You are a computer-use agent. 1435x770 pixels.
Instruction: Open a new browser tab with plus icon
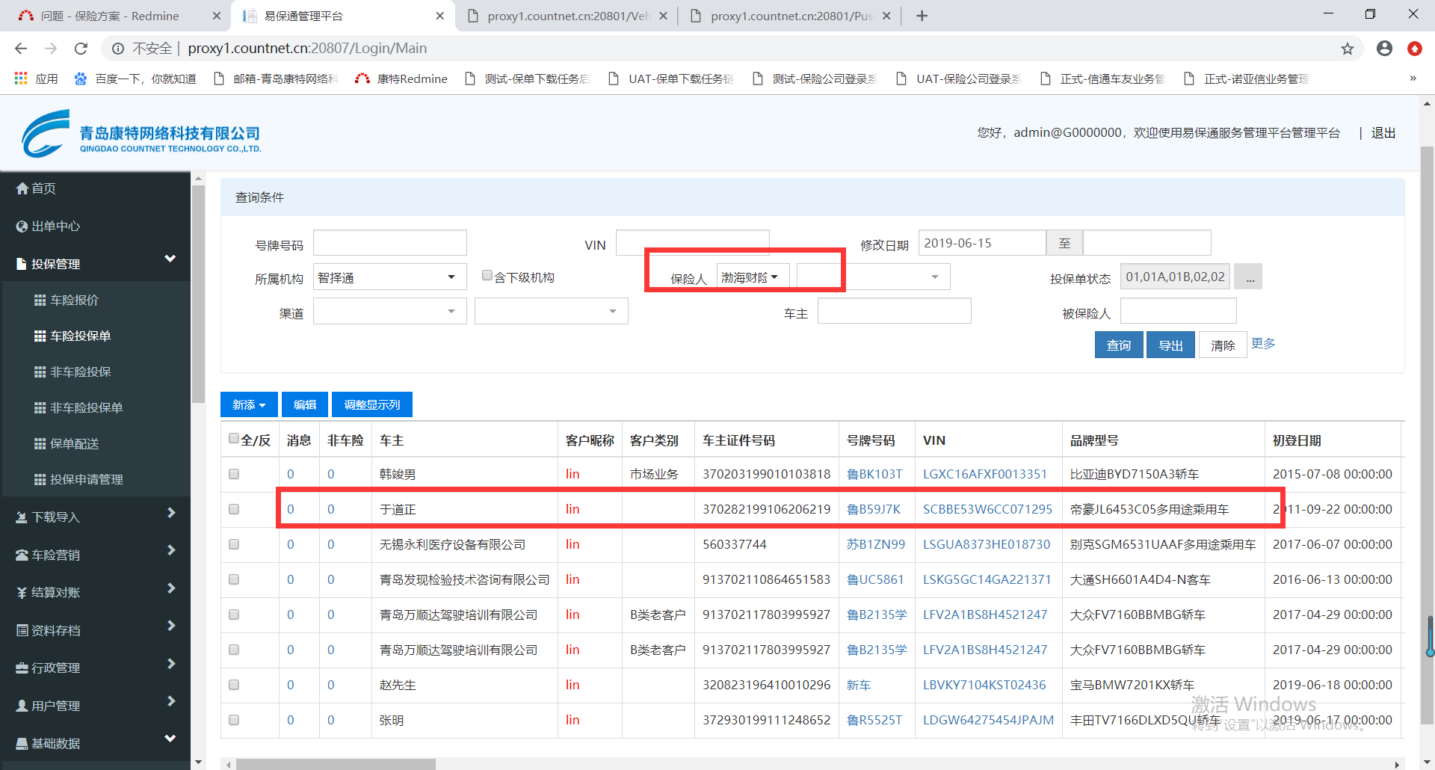[922, 16]
